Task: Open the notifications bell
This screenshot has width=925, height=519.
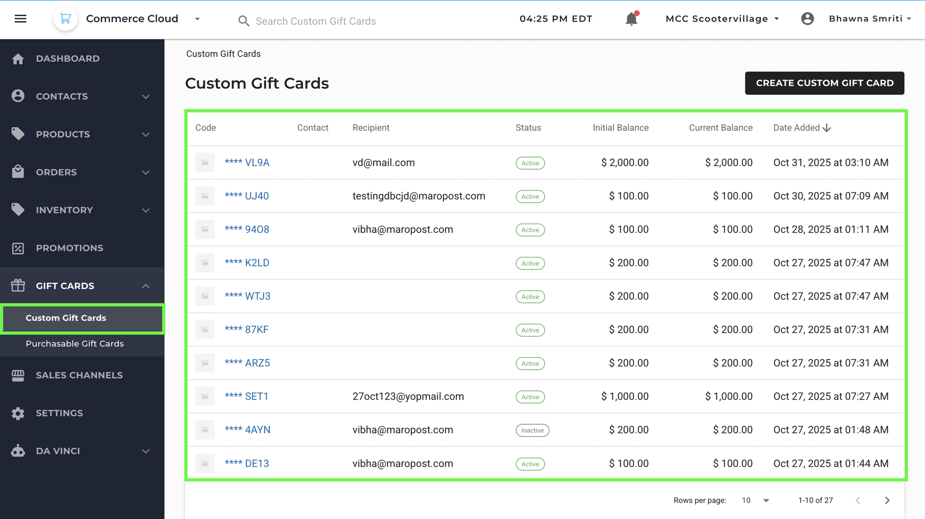Action: 632,19
